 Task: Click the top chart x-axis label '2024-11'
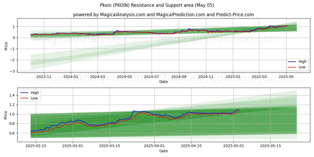click(206, 77)
